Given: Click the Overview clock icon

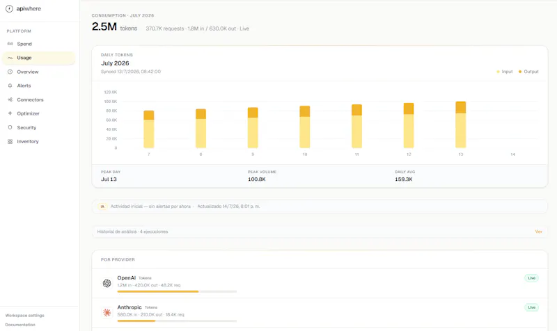Looking at the screenshot, I should [10, 72].
